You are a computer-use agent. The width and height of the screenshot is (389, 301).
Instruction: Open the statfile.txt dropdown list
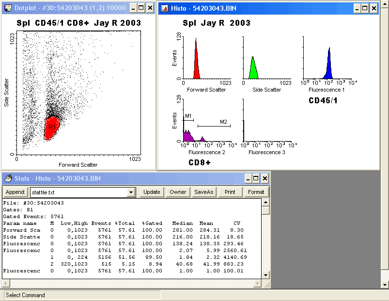tap(131, 192)
